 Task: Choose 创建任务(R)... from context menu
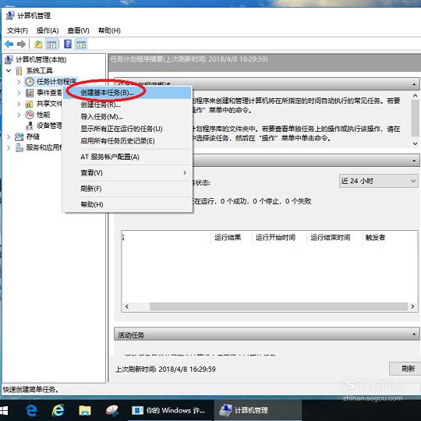coord(128,104)
